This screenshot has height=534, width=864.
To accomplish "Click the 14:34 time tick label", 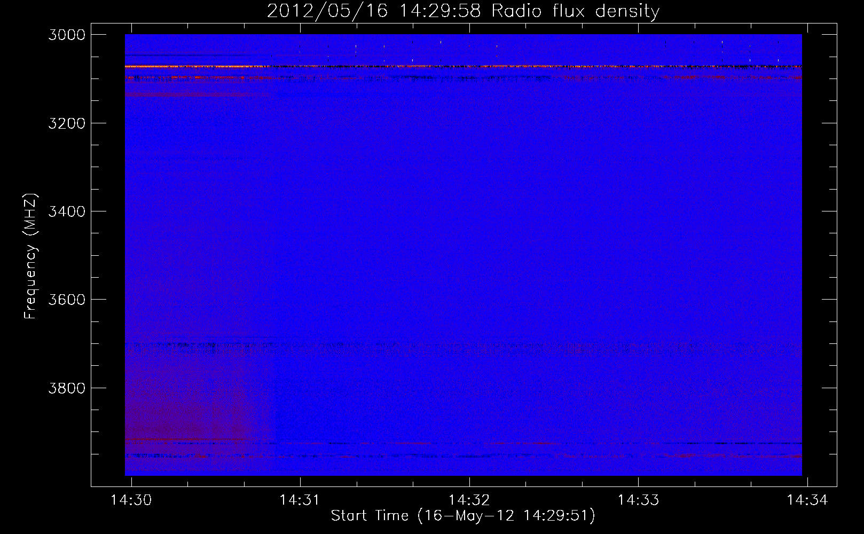I will point(807,500).
